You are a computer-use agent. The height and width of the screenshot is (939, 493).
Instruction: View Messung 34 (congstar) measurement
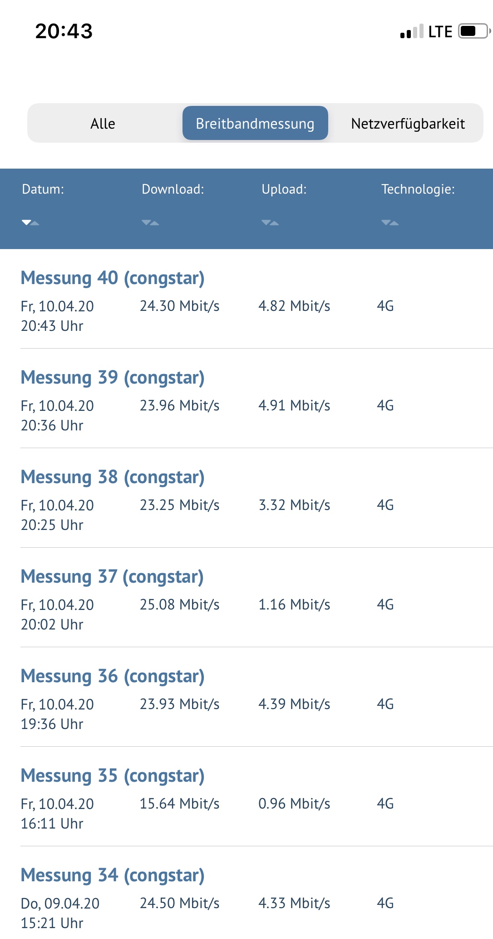tap(113, 875)
